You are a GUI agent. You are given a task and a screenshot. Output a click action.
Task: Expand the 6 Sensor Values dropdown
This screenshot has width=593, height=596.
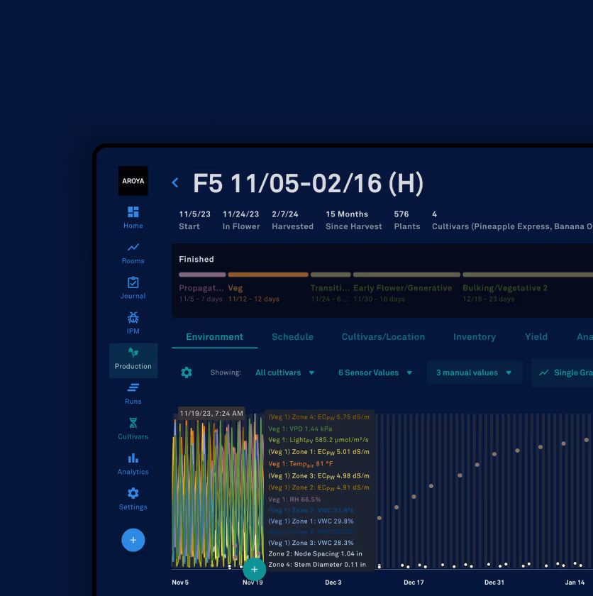pos(375,372)
